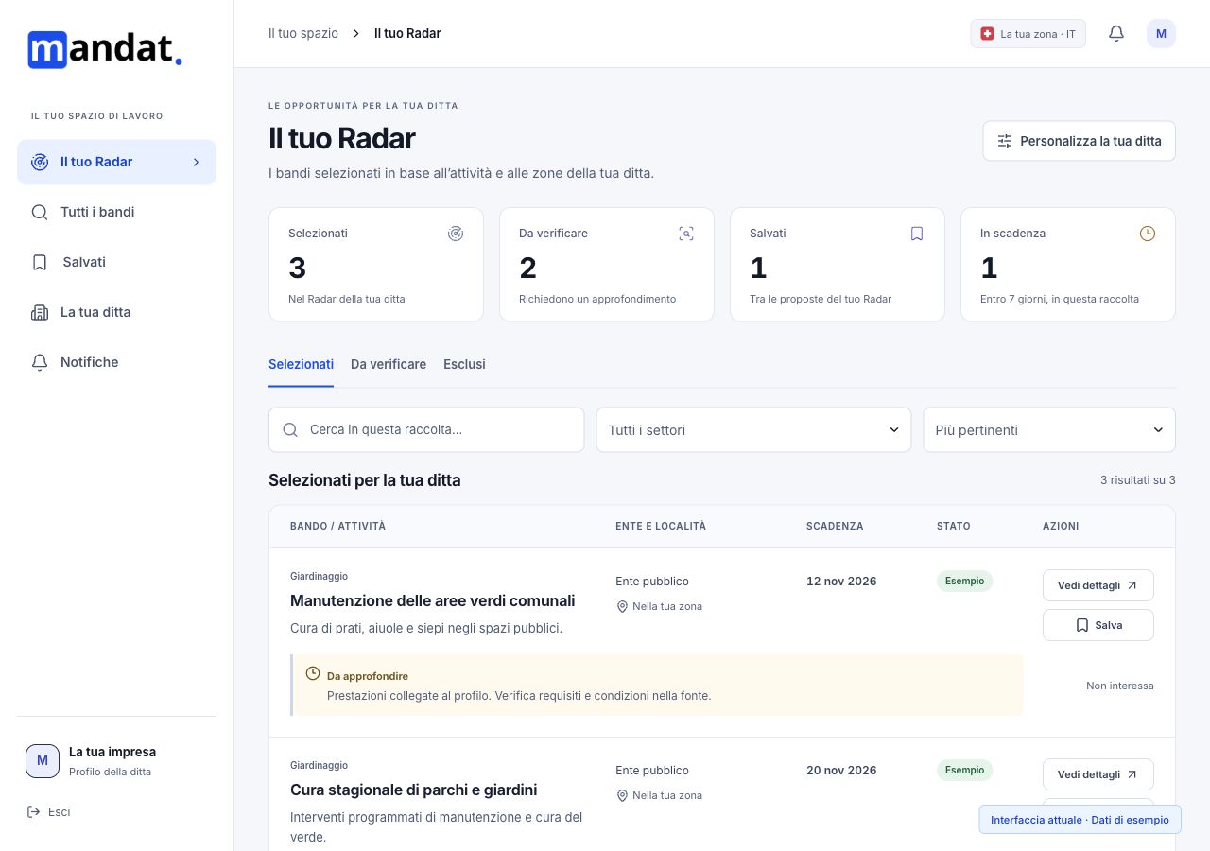Click the clock icon in In scadenza card
The width and height of the screenshot is (1210, 851).
1148,234
